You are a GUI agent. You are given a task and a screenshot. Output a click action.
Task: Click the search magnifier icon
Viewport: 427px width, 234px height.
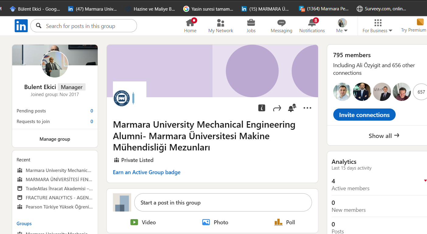point(39,26)
